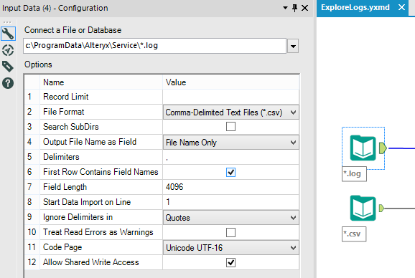
Task: Select the Field Length row label
Action: click(65, 187)
